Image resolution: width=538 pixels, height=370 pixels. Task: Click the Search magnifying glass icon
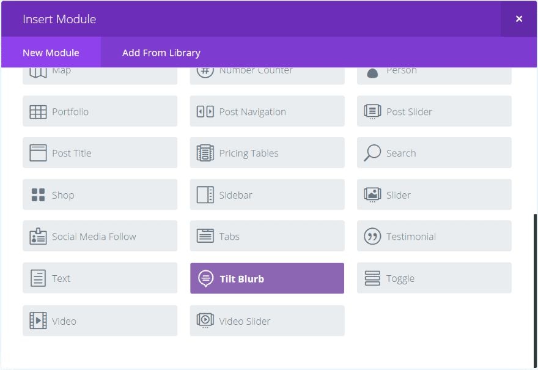(372, 153)
